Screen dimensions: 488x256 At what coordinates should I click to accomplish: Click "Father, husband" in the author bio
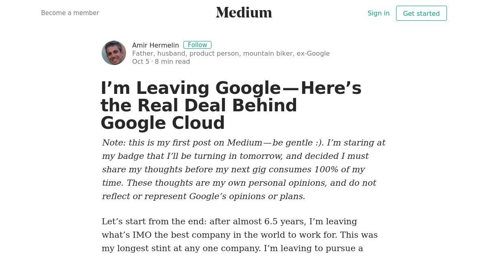(x=159, y=53)
